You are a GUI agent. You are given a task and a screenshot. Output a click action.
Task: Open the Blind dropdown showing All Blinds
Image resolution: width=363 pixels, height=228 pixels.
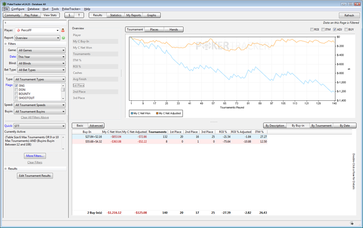tap(41, 63)
